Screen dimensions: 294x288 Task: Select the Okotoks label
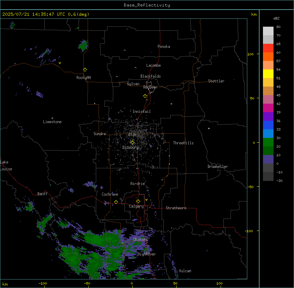pos(141,239)
